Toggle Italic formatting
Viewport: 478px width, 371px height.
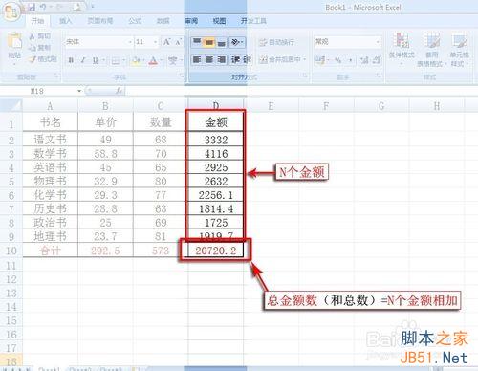(x=83, y=60)
